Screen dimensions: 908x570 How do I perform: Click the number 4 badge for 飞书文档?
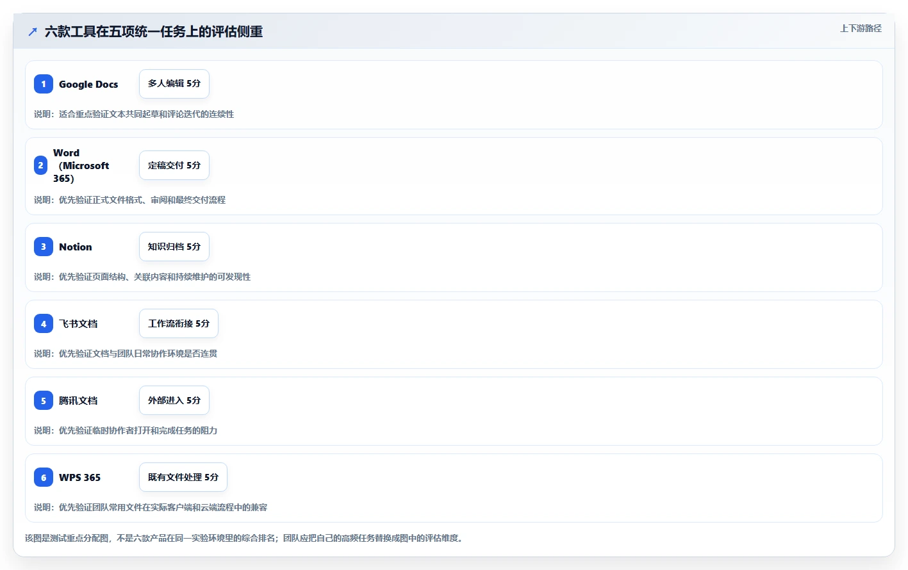coord(44,323)
